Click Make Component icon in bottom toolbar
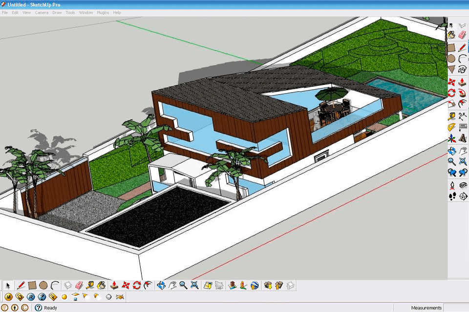The image size is (469, 312). [68, 285]
